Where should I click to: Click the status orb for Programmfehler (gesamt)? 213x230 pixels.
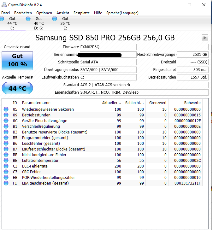6,138
